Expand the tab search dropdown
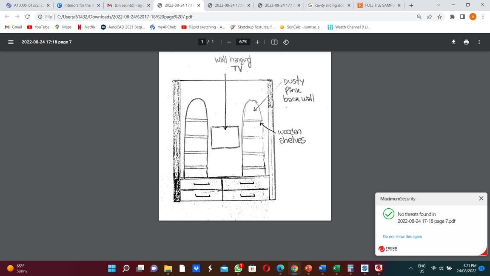Viewport: 490px width, 276px height. (x=439, y=6)
